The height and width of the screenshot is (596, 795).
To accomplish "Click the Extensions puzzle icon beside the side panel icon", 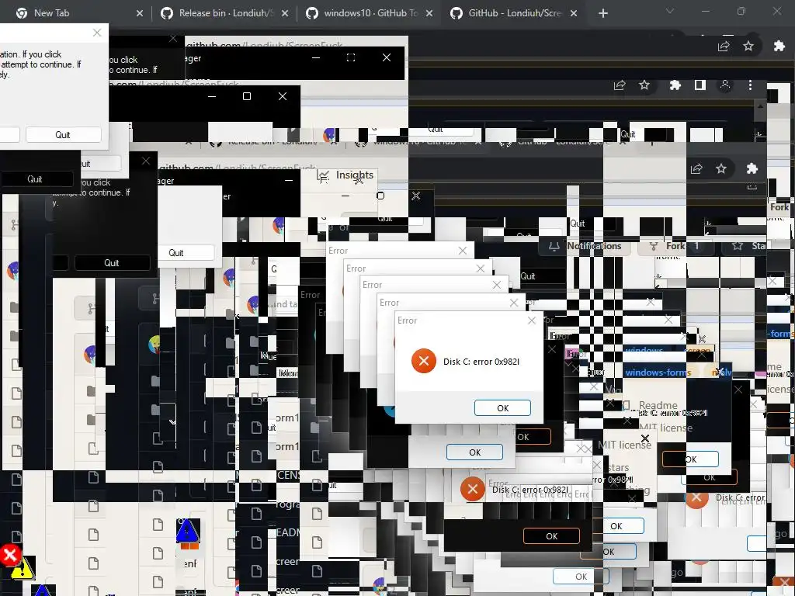I will point(675,85).
